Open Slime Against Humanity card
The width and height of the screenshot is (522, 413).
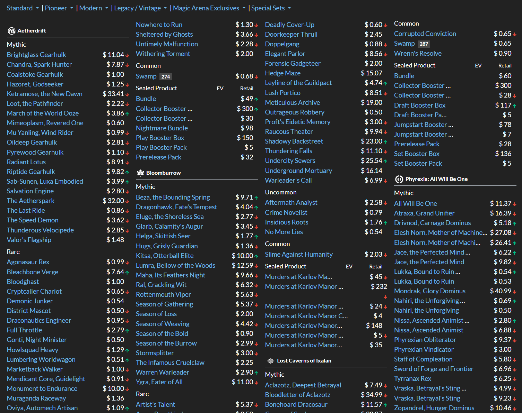299,254
